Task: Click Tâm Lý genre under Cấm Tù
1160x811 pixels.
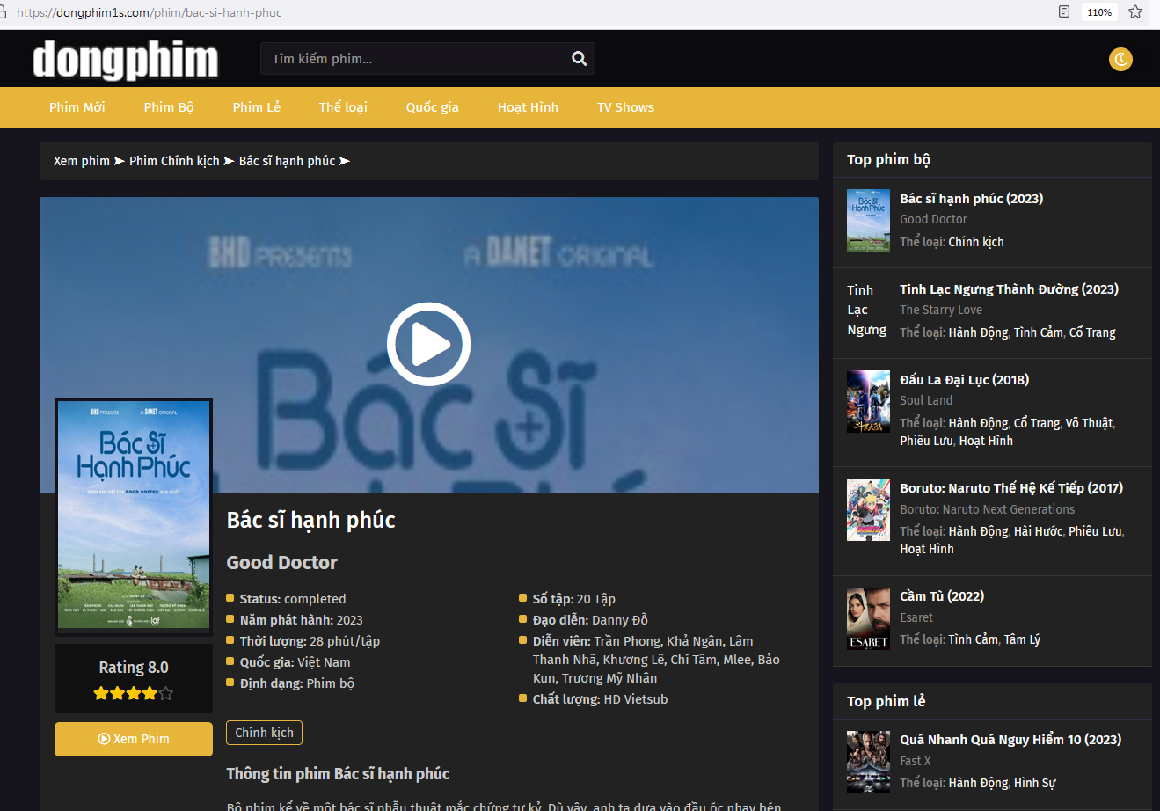Action: (1022, 639)
